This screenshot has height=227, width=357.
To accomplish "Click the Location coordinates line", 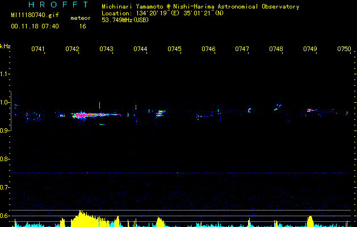I will [x=163, y=13].
